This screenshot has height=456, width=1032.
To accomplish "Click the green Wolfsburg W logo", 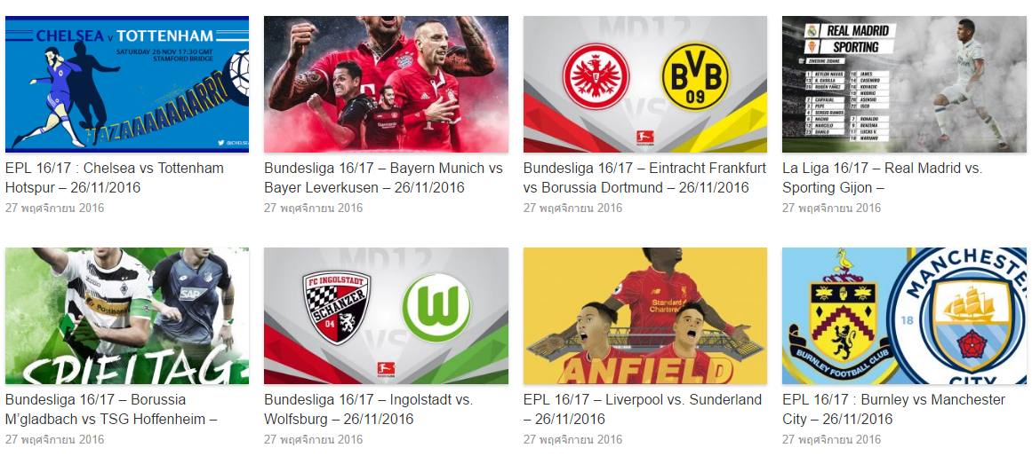I will click(x=436, y=308).
